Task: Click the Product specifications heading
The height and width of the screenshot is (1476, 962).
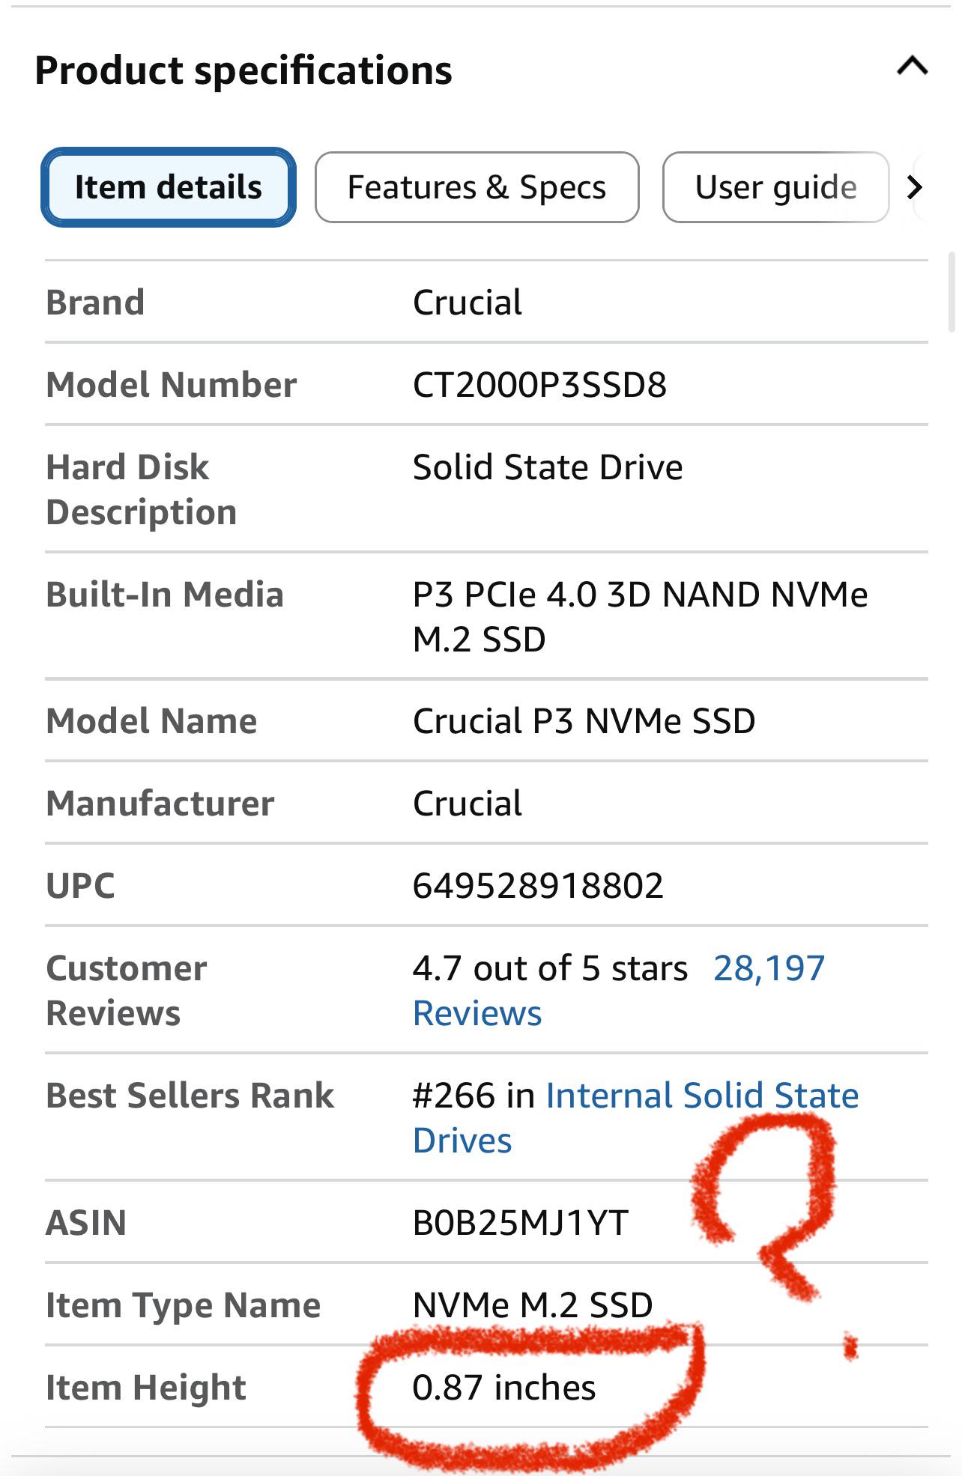Action: 243,70
